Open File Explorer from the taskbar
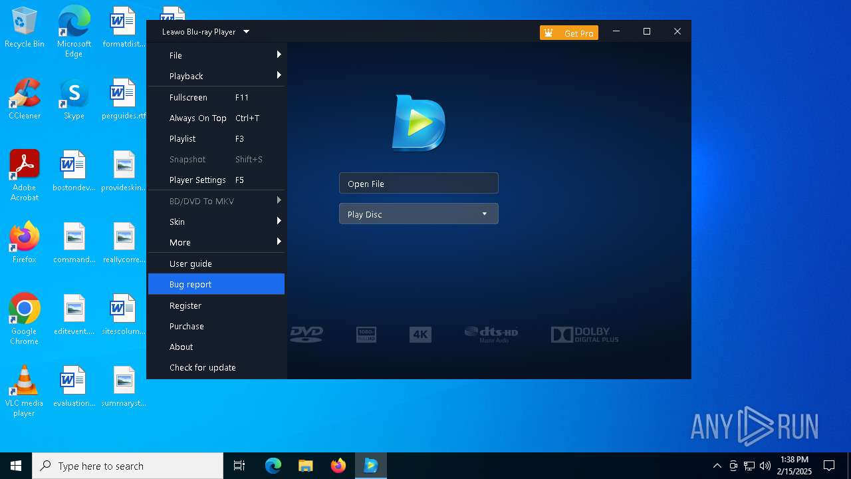Viewport: 851px width, 479px height. tap(306, 466)
